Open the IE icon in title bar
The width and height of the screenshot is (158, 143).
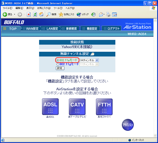pyautogui.click(x=3, y=3)
